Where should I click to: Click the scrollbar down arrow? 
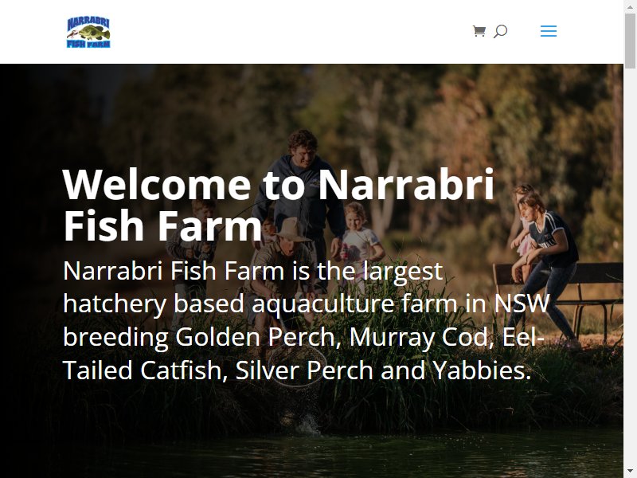pyautogui.click(x=630, y=472)
